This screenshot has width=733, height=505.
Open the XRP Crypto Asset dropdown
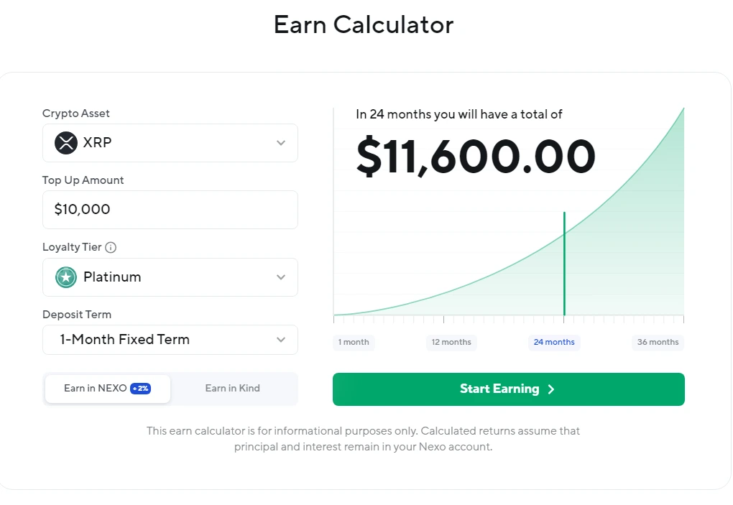coord(170,143)
